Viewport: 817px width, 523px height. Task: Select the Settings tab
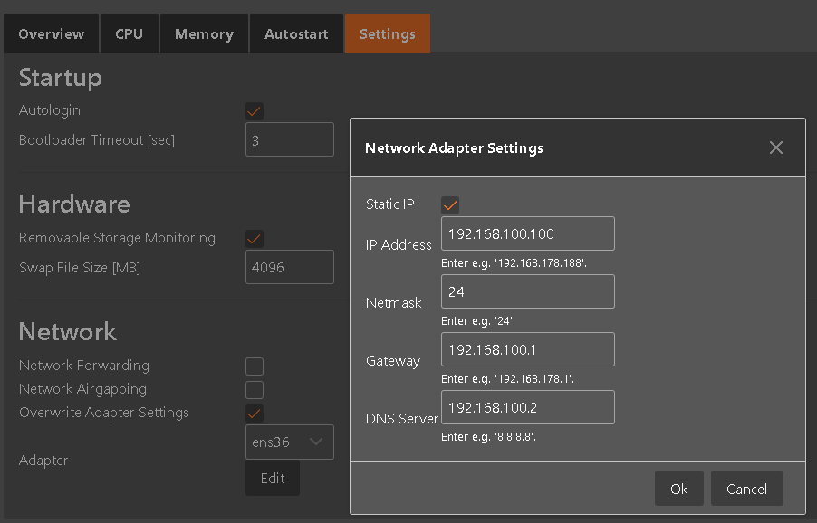[x=387, y=33]
